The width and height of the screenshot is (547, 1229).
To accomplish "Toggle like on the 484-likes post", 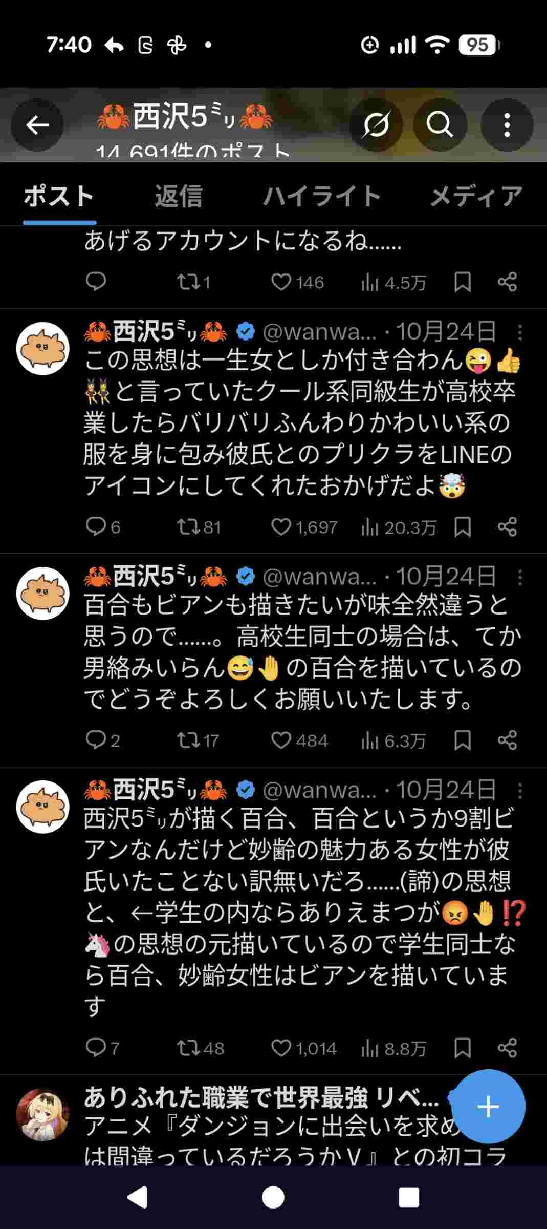I will [281, 740].
